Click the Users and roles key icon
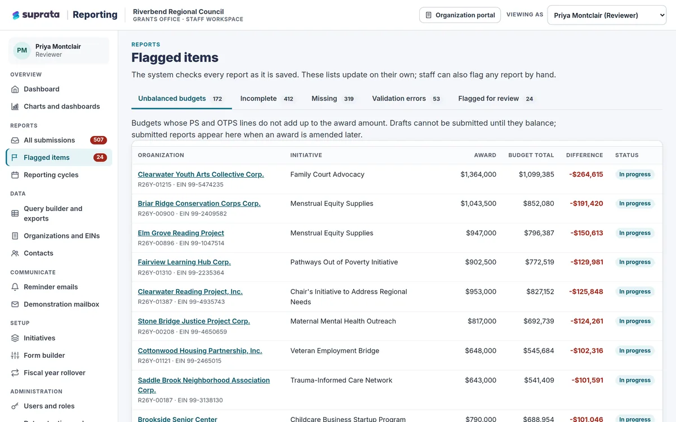 click(x=15, y=406)
